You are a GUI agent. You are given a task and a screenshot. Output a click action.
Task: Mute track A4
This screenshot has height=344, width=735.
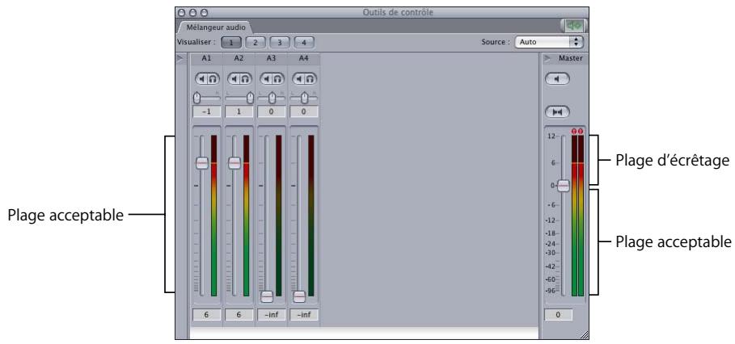298,79
